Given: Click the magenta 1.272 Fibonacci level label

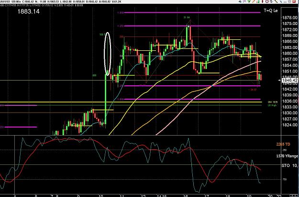Looking at the screenshot, I should [121, 26].
